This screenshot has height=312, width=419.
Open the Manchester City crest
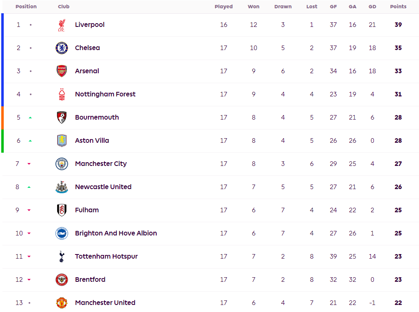62,164
